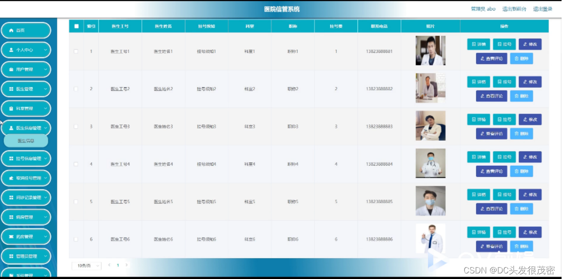This screenshot has width=562, height=279.
Task: Click 查看评论 for 医生姓名2 row
Action: [x=491, y=96]
